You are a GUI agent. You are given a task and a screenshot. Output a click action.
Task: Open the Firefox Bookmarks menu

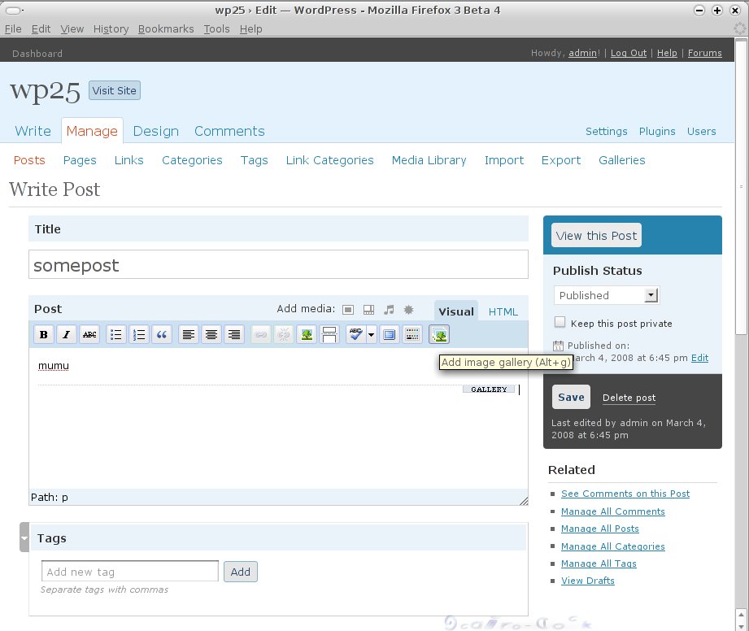pyautogui.click(x=166, y=29)
